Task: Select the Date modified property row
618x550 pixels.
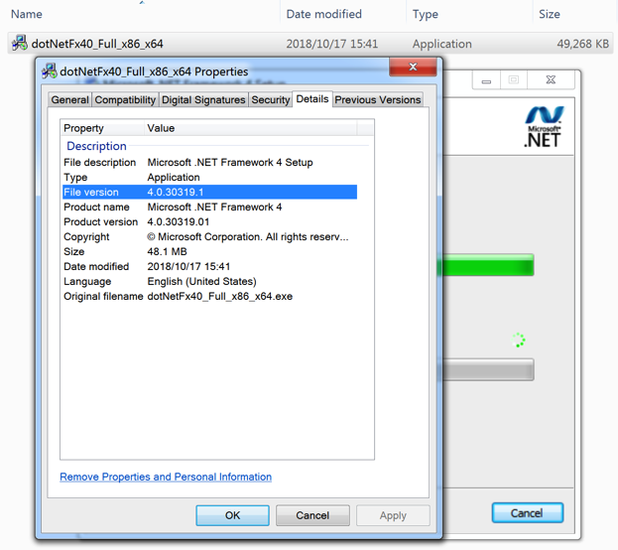Action: point(209,266)
